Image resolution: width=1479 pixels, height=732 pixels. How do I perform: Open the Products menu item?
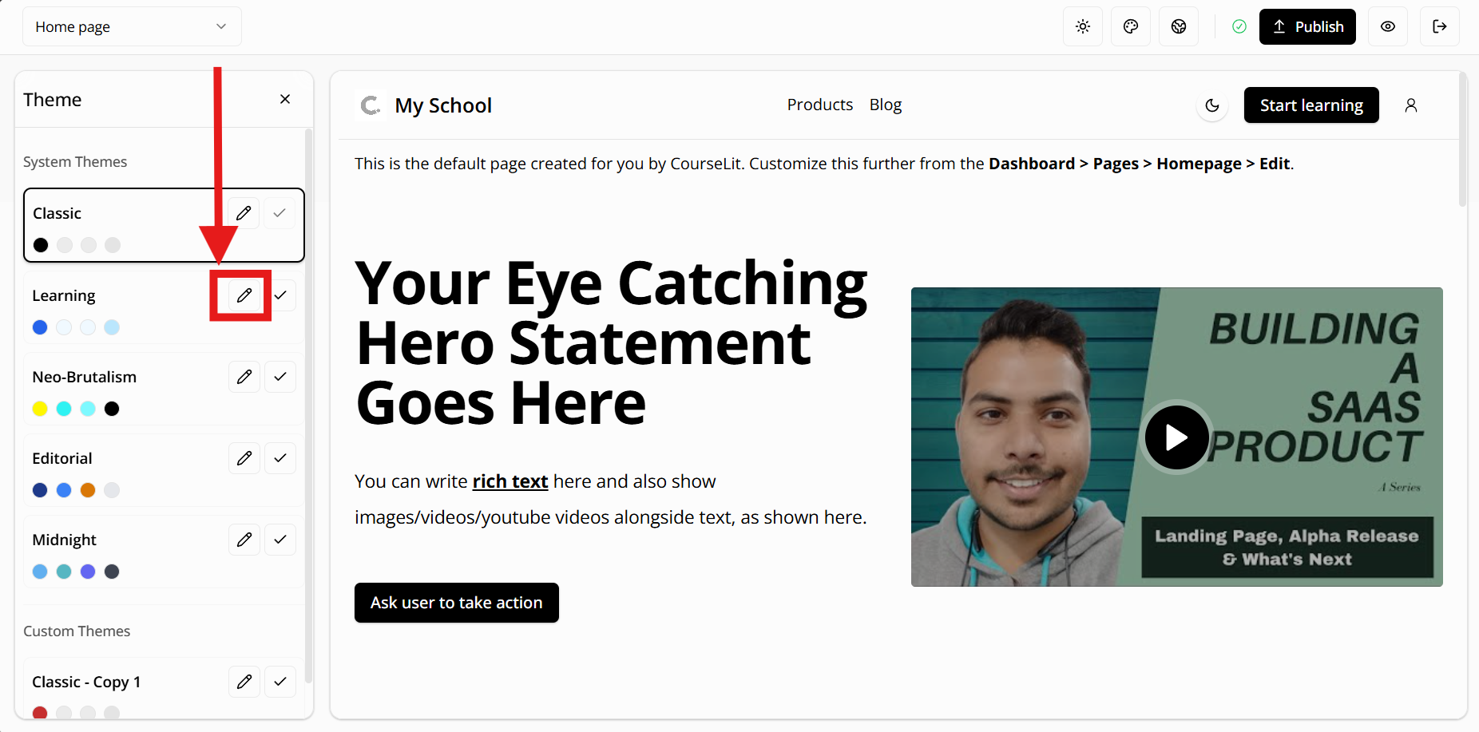(819, 105)
